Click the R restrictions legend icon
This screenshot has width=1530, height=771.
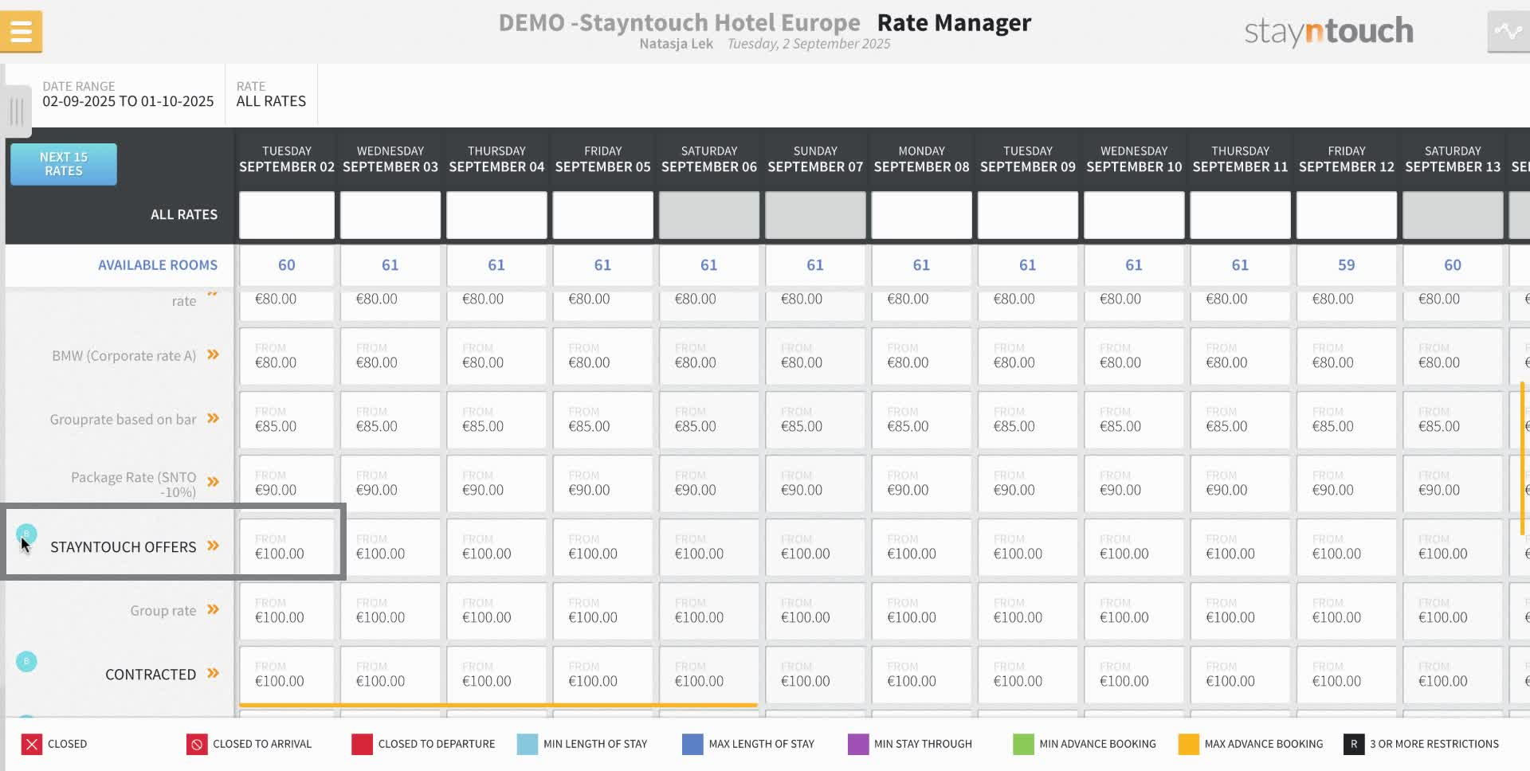click(x=1353, y=744)
